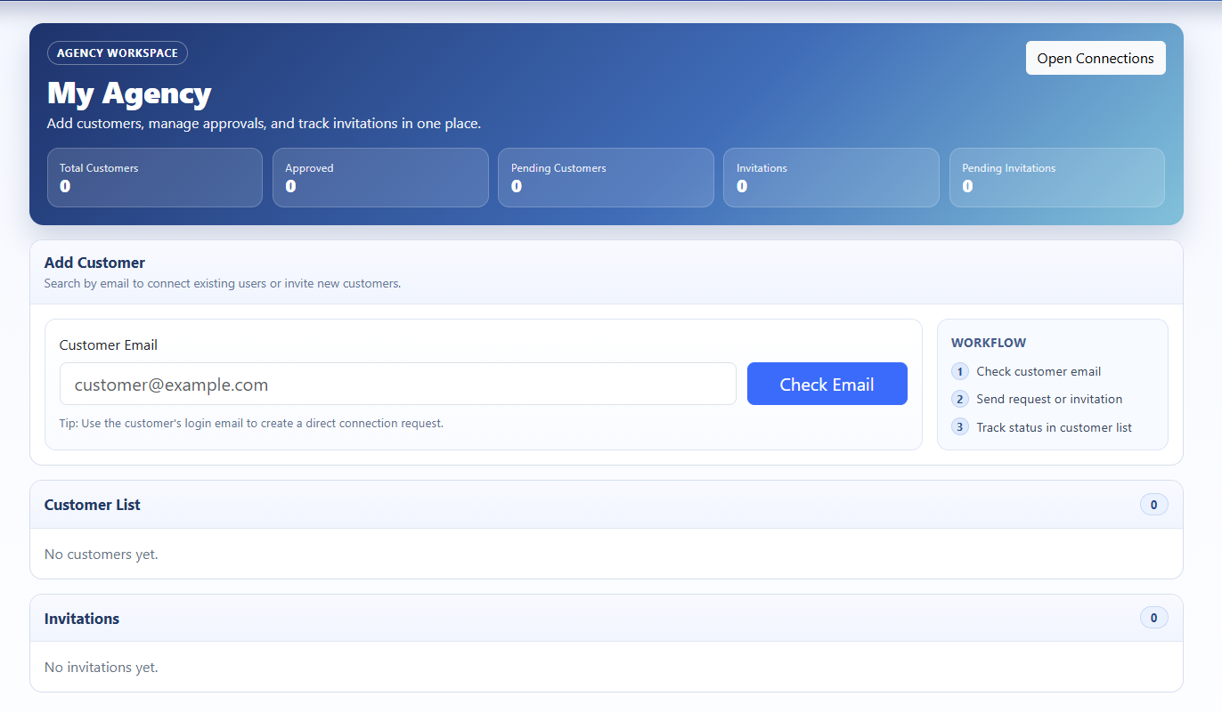
Task: Click the Pending Customers stat label
Action: coord(558,167)
